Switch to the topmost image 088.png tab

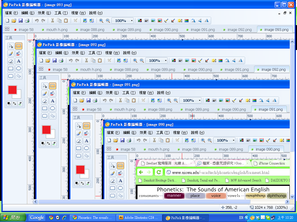click(92, 29)
